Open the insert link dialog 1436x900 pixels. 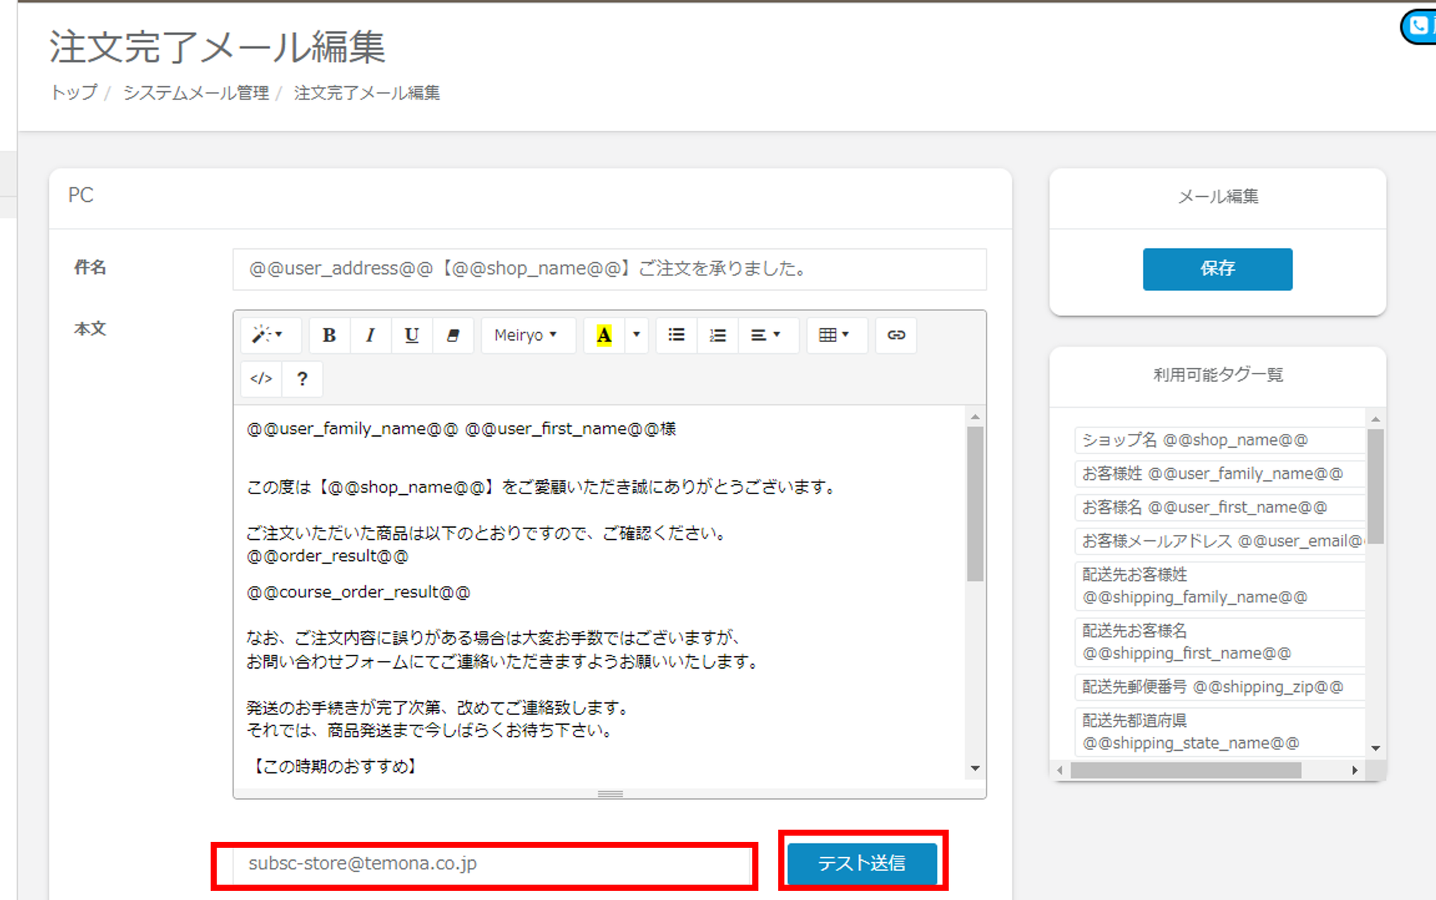point(895,335)
